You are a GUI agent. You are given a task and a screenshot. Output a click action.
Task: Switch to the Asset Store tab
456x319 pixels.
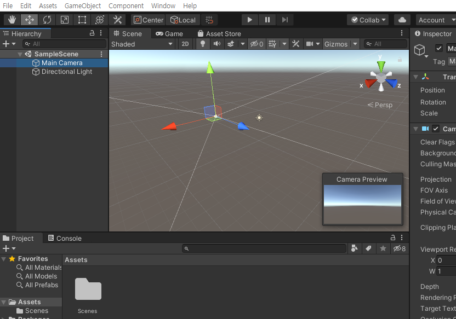coord(219,34)
